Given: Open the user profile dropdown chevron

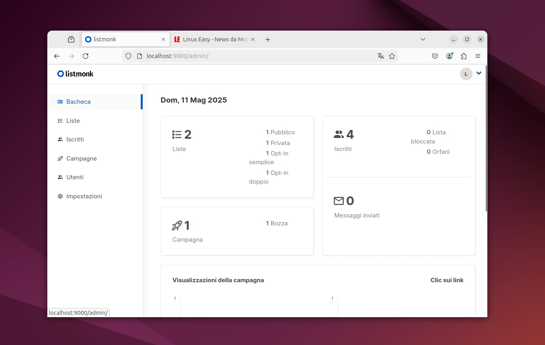Looking at the screenshot, I should click(x=479, y=73).
